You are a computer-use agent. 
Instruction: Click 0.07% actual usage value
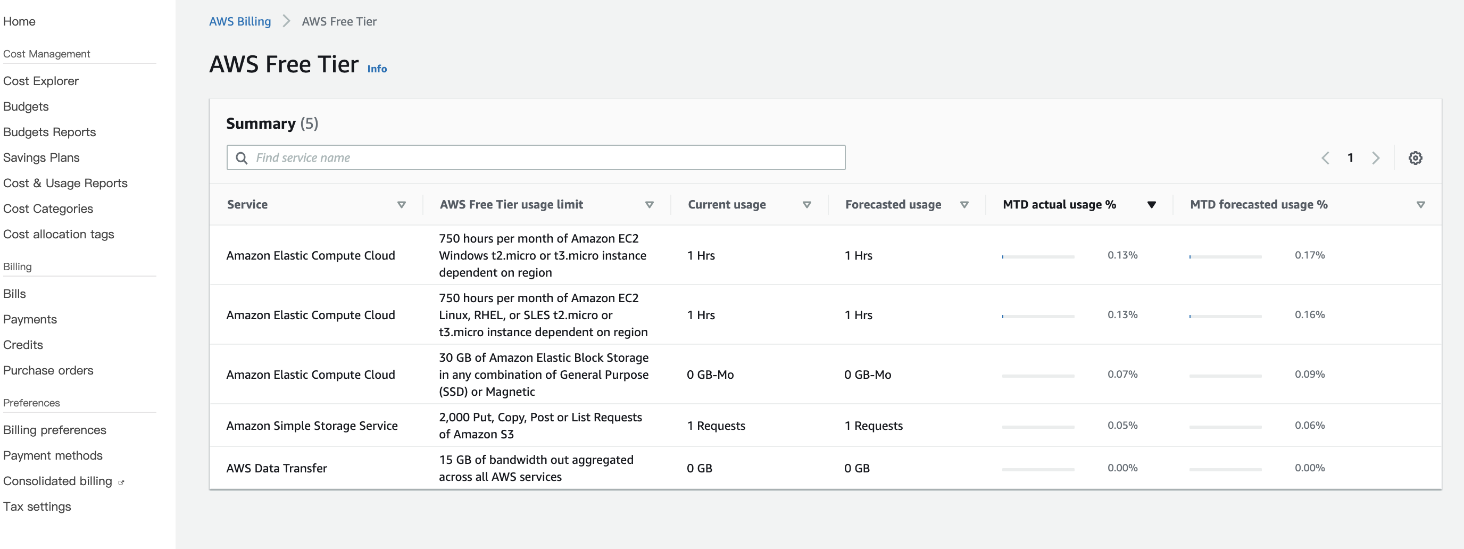(x=1122, y=375)
